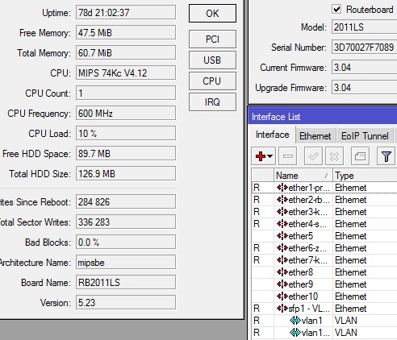Click the CPU Frequency field

pyautogui.click(x=126, y=113)
